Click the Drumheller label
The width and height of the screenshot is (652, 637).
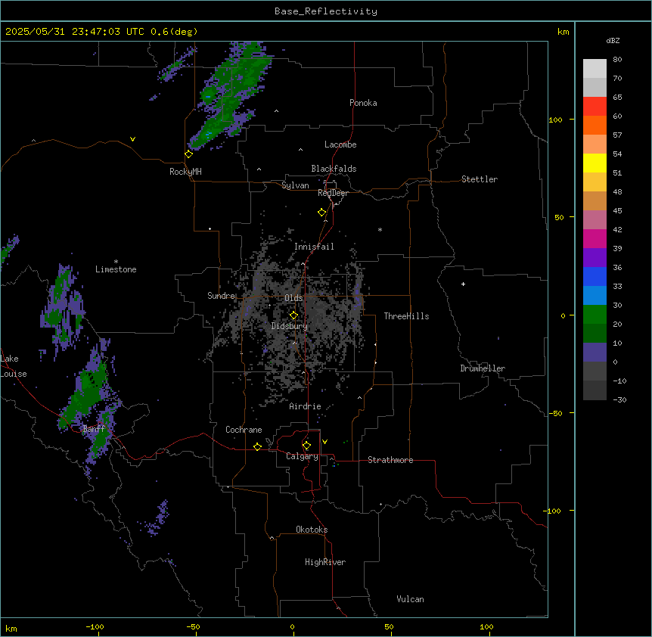(483, 368)
